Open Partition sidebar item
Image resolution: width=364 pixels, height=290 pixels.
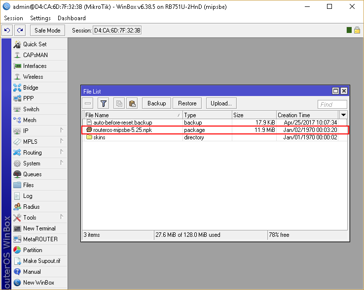(x=39, y=250)
